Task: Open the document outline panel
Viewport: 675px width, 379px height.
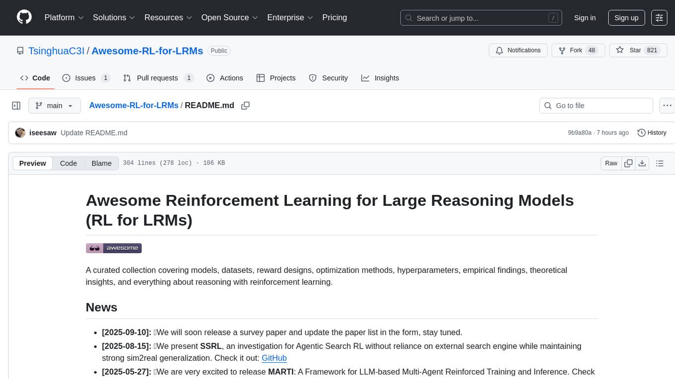Action: coord(660,163)
